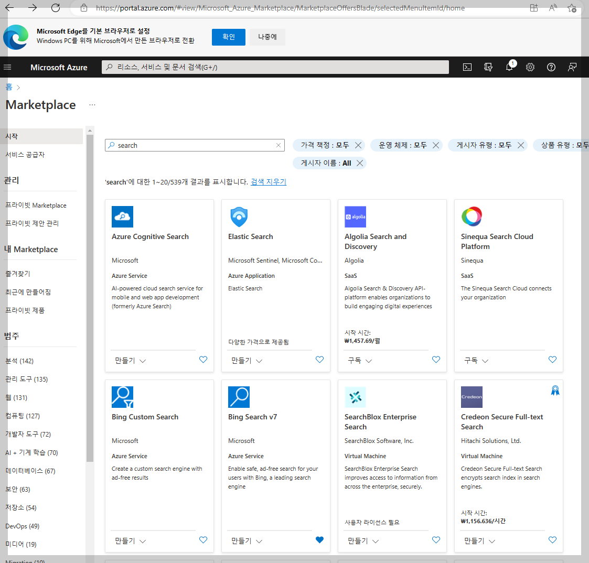Select the 분석 (142) category

(19, 361)
